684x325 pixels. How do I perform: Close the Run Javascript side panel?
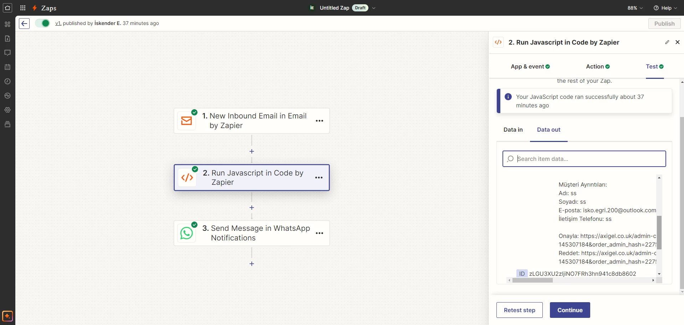coord(678,42)
